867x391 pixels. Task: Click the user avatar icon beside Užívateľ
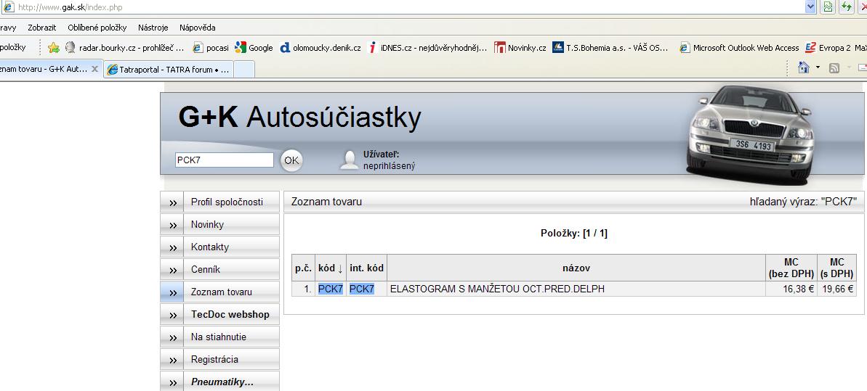tap(350, 160)
